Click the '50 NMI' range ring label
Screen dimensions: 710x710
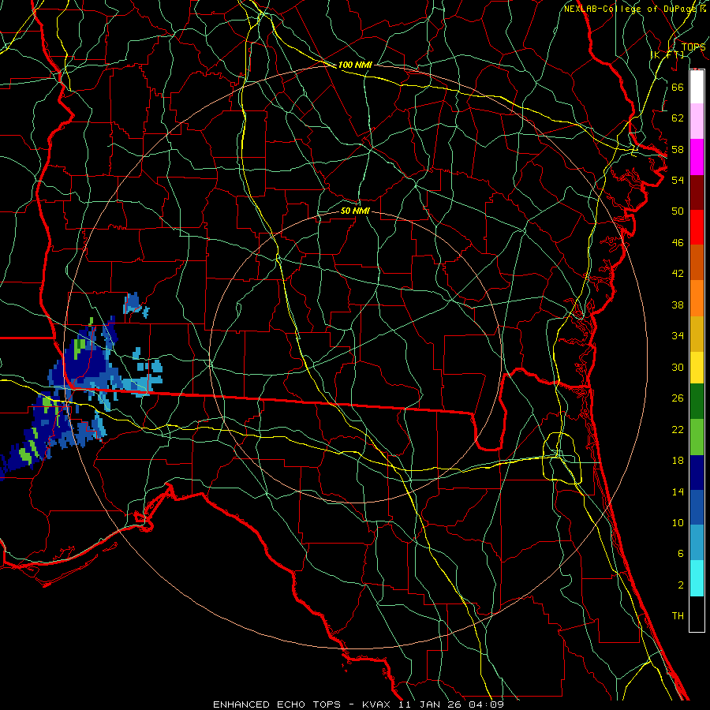[x=355, y=211]
